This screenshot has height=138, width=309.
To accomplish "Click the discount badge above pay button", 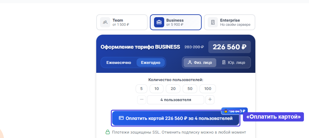I will [234, 111].
